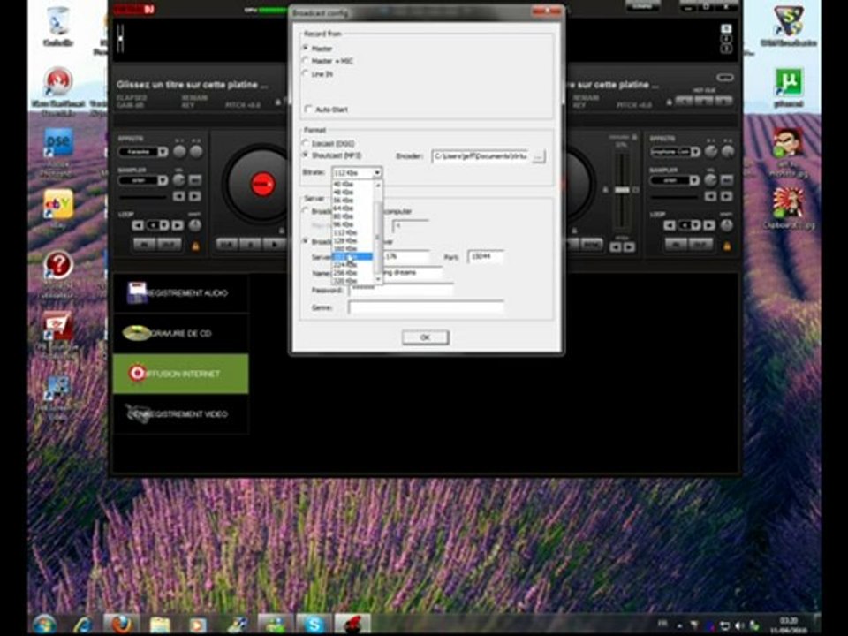The width and height of the screenshot is (848, 636).
Task: Click the bitrate list scrollbar down arrow
Action: coord(378,279)
